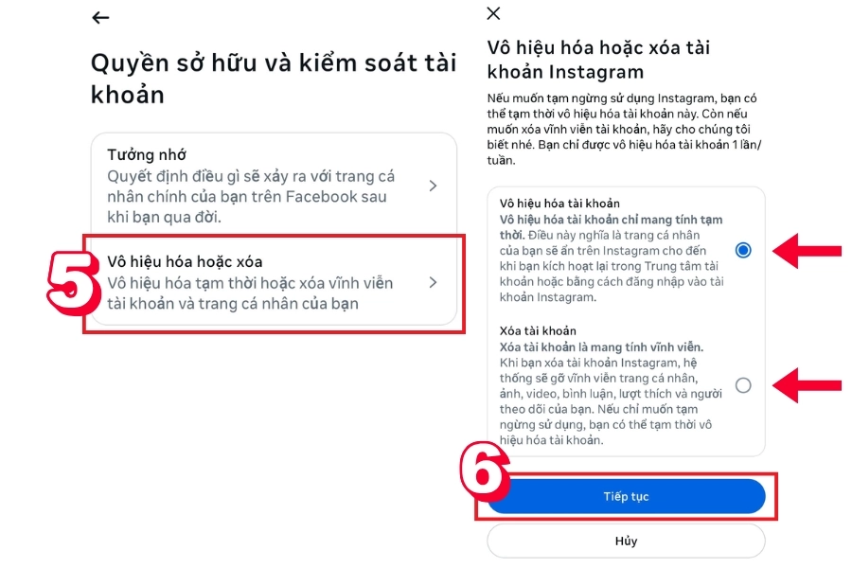Click the Xóa tài khoản option title
This screenshot has height=568, width=852.
538,331
